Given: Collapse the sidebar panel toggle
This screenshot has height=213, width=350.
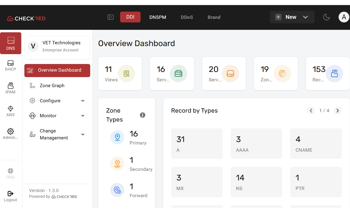Looking at the screenshot, I should tap(111, 17).
